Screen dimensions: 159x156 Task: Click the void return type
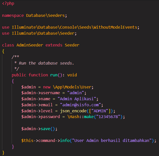coord(72,75)
